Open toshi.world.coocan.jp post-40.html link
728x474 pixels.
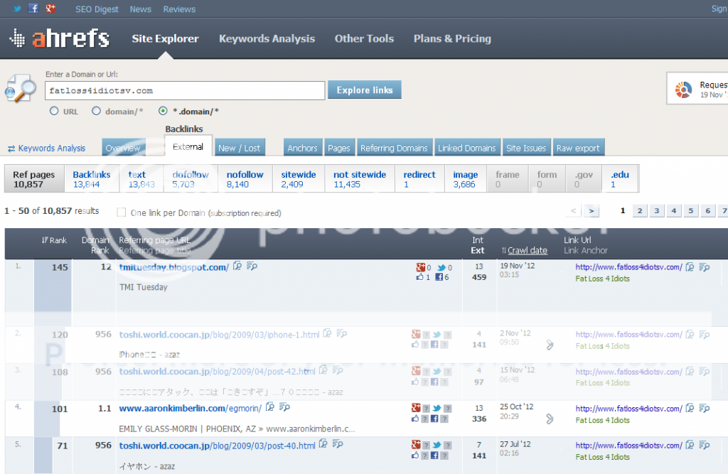click(218, 446)
